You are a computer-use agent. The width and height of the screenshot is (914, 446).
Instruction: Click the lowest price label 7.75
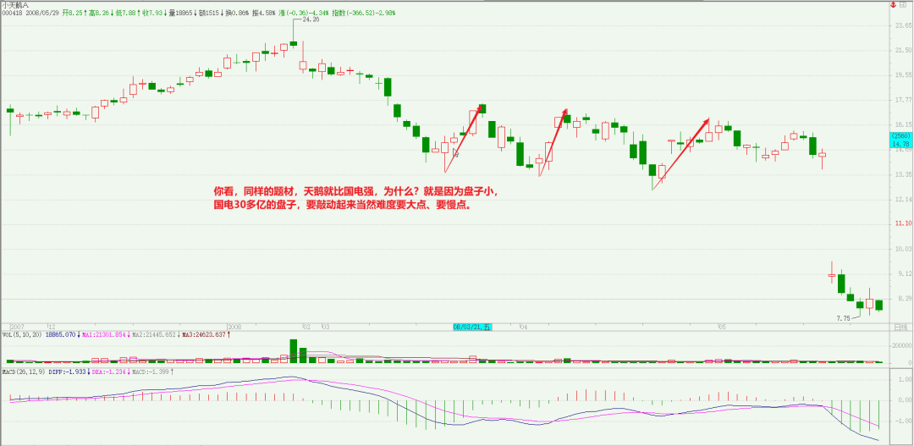pyautogui.click(x=844, y=318)
